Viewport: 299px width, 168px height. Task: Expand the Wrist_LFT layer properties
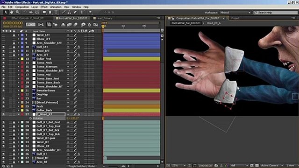(x=19, y=35)
